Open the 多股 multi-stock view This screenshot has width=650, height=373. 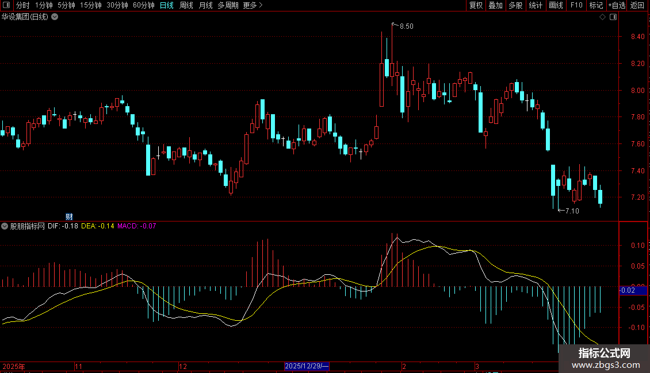click(x=515, y=5)
